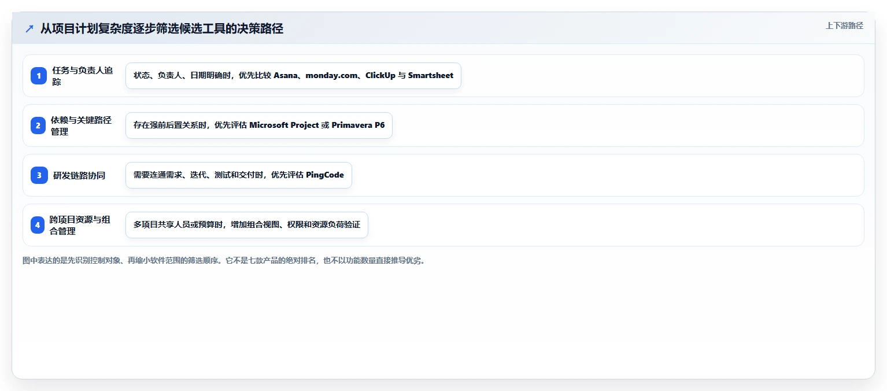The width and height of the screenshot is (887, 391).
Task: Click the 任务与负责人追踪 step label
Action: tap(83, 76)
